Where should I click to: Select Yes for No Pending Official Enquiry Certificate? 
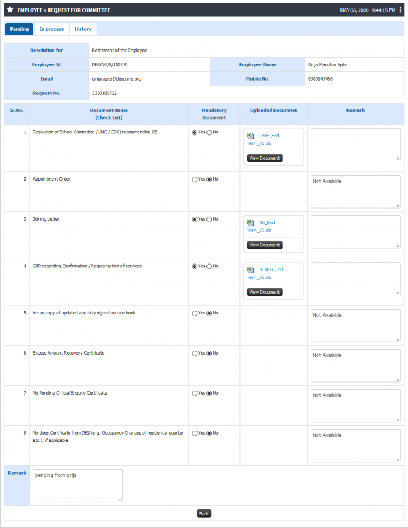click(x=194, y=394)
